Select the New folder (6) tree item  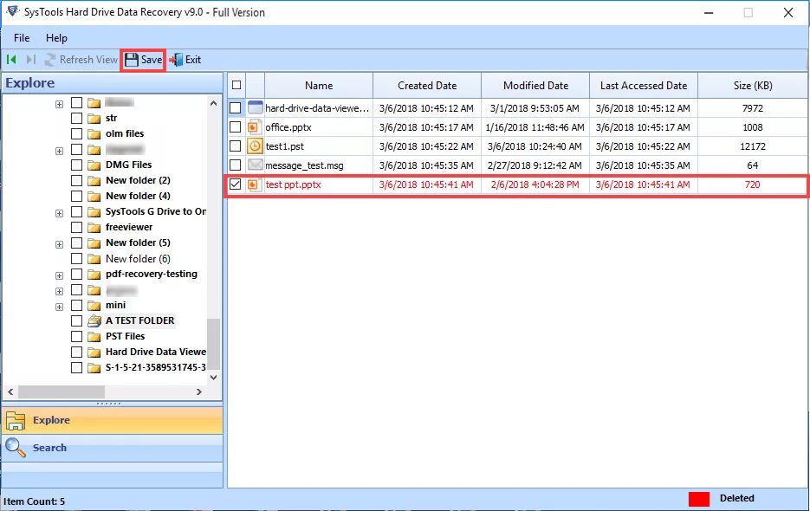138,258
